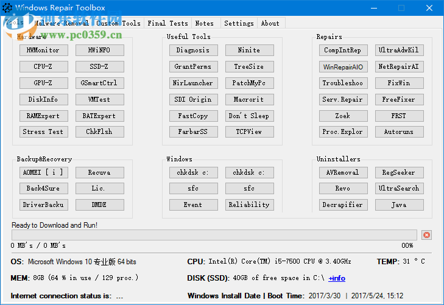
Task: Open the Event button
Action: 194,205
